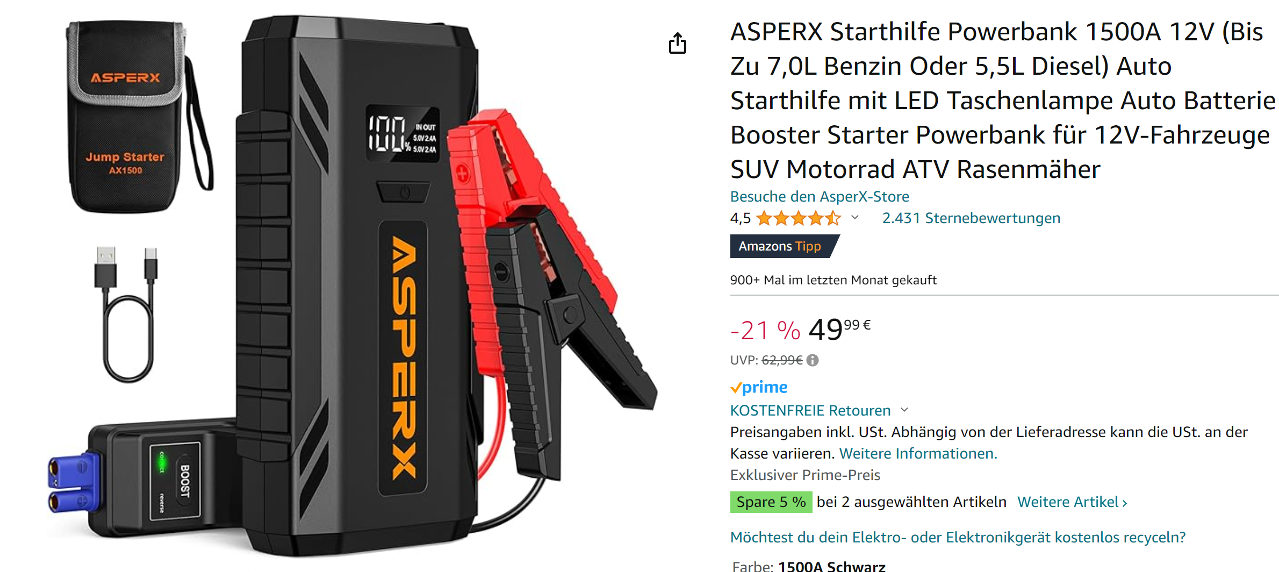Click the Farbe 1500A Schwarz label
This screenshot has width=1279, height=572.
coord(809,566)
